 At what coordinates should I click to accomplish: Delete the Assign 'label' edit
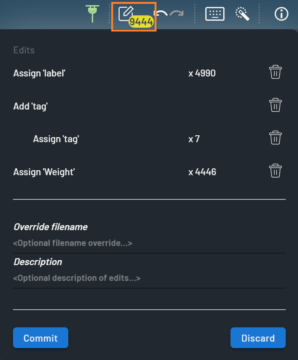(275, 72)
